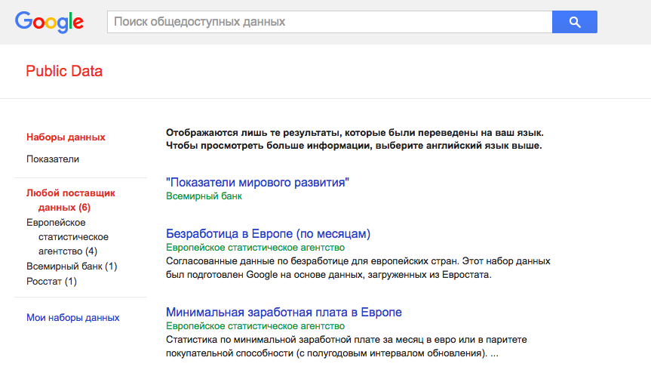Viewport: 651px width, 373px height.
Task: Switch to the Показатели filter
Action: (53, 159)
